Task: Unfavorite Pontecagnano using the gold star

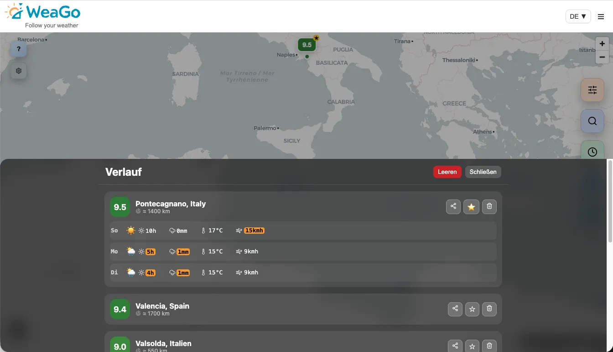Action: pos(471,207)
